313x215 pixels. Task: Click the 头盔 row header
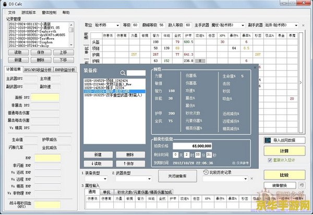point(96,42)
